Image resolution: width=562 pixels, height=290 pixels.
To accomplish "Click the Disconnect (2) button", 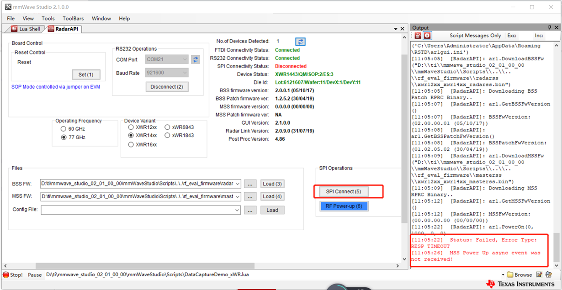I will pos(167,87).
